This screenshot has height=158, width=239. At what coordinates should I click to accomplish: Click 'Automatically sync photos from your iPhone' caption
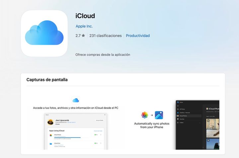tap(152, 125)
